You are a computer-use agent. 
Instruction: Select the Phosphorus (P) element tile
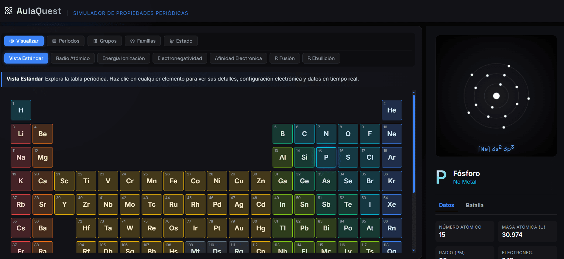[x=326, y=157]
